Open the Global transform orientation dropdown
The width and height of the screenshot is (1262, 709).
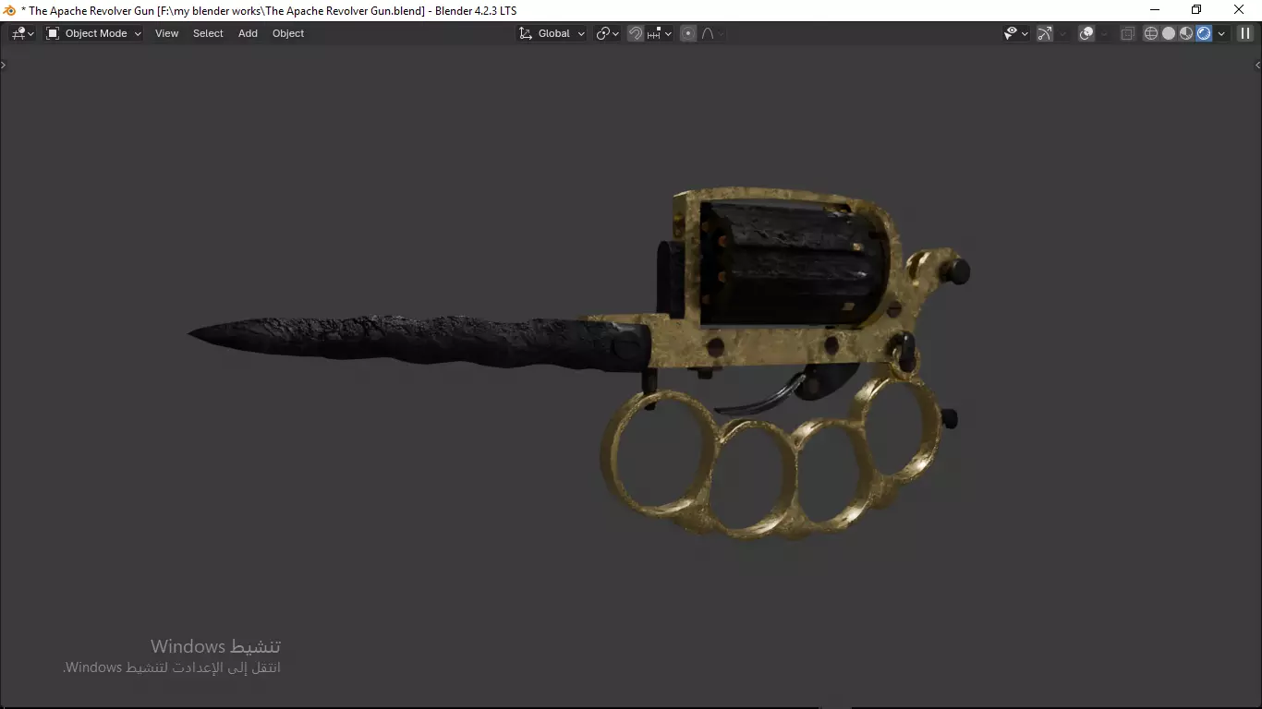tap(552, 33)
